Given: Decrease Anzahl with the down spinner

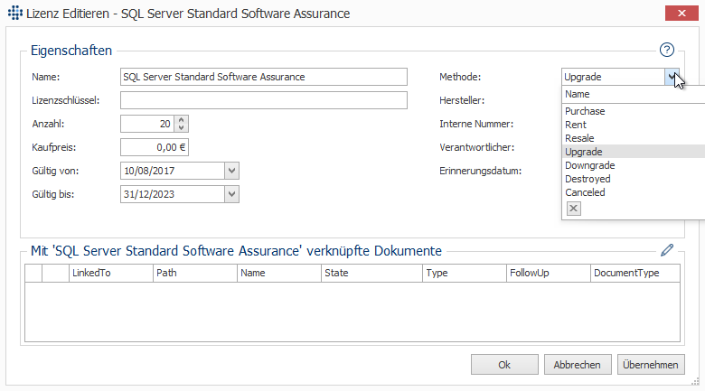Looking at the screenshot, I should (x=181, y=127).
